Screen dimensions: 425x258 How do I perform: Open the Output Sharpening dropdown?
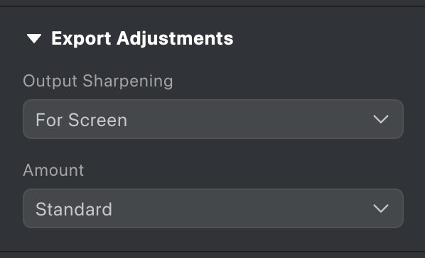pos(213,119)
